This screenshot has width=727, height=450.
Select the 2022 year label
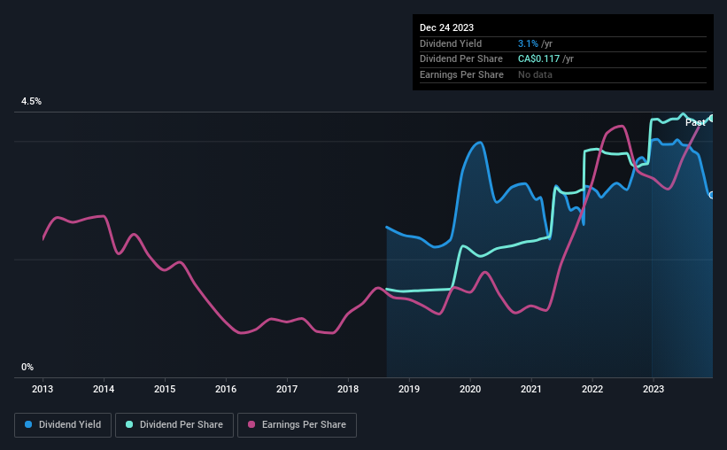coord(592,389)
